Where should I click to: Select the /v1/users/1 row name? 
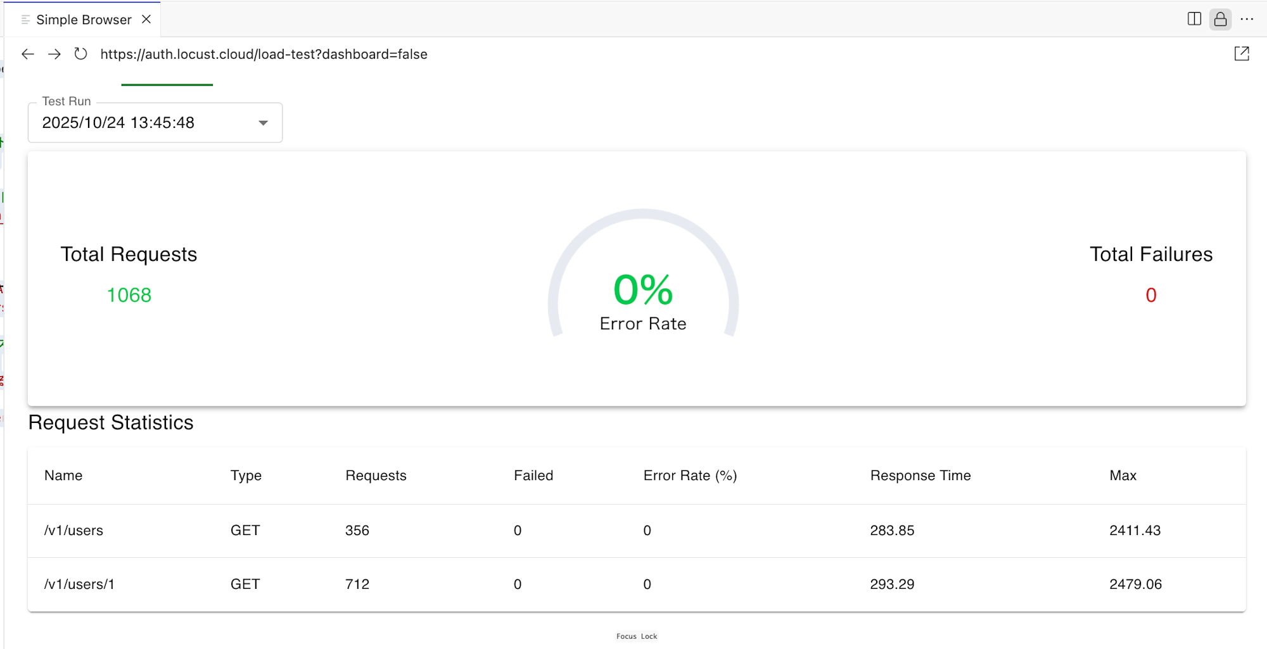[79, 584]
